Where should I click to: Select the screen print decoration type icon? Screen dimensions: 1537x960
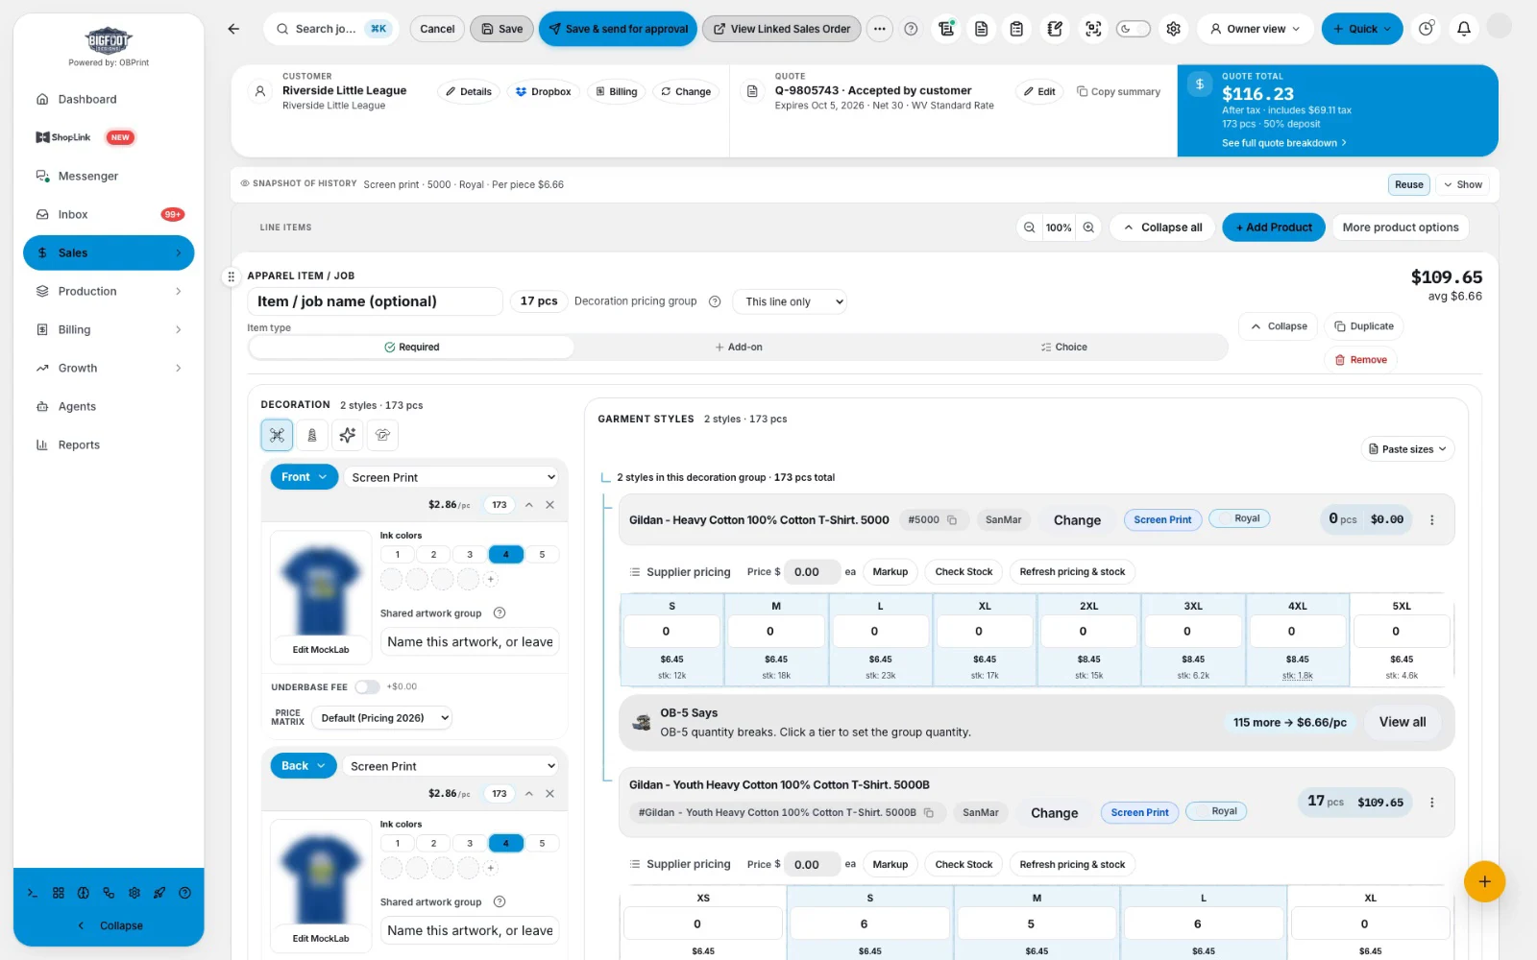(x=277, y=435)
